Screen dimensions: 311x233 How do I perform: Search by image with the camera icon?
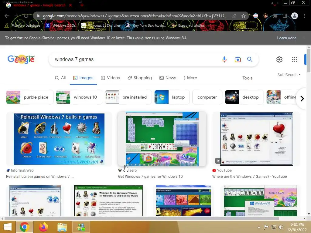click(238, 59)
